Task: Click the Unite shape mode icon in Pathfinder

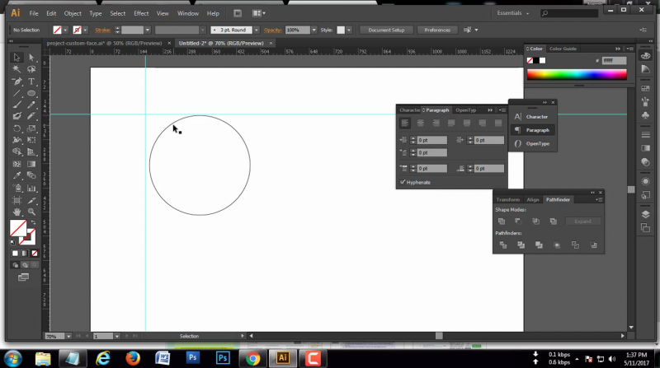Action: (x=501, y=221)
